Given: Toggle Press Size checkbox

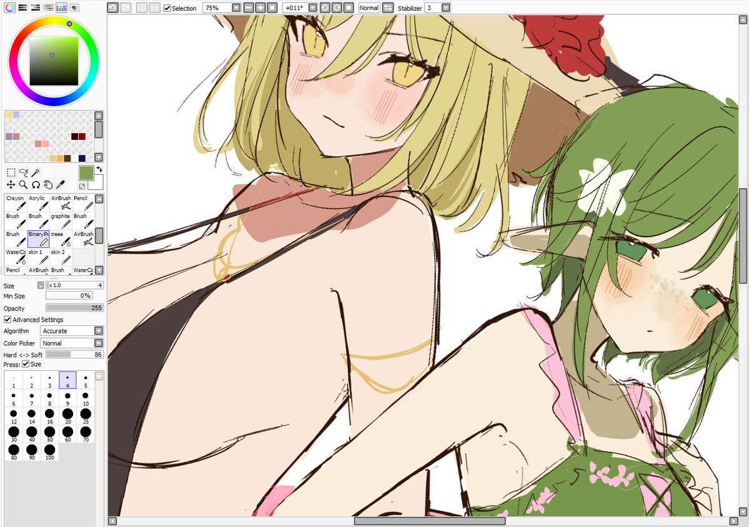Looking at the screenshot, I should (x=26, y=364).
